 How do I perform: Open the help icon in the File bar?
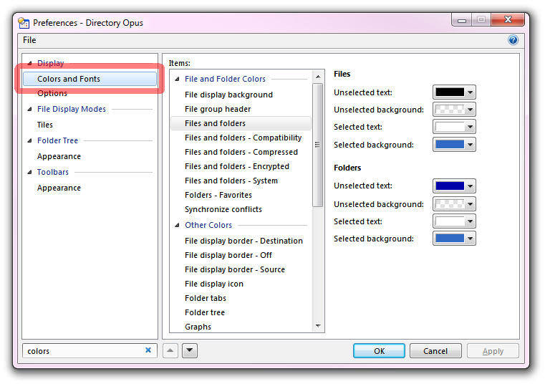(513, 40)
